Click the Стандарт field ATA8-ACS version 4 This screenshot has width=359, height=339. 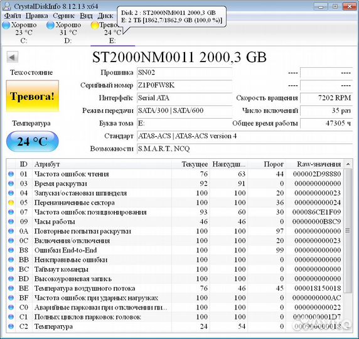pos(245,136)
